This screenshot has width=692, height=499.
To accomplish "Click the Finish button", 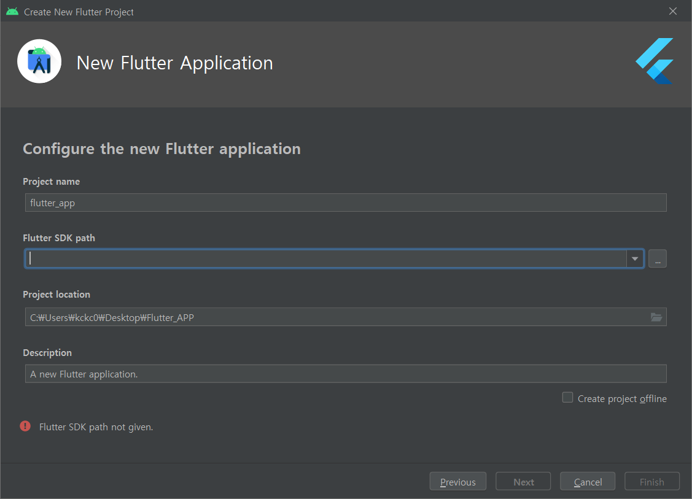I will 652,481.
